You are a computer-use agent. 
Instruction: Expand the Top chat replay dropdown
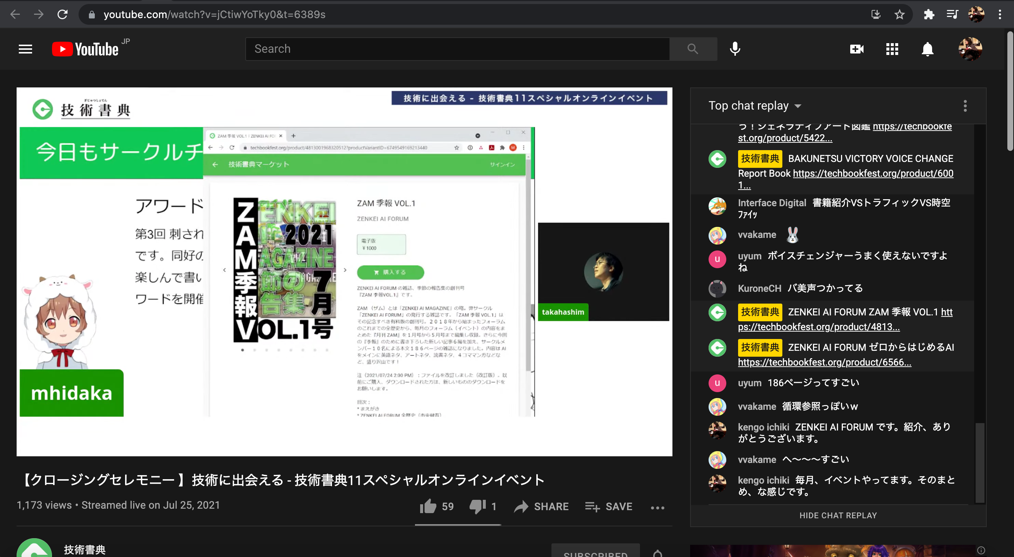(755, 105)
